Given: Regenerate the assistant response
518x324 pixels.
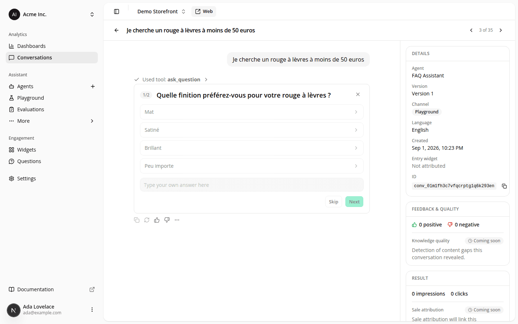Looking at the screenshot, I should point(147,220).
